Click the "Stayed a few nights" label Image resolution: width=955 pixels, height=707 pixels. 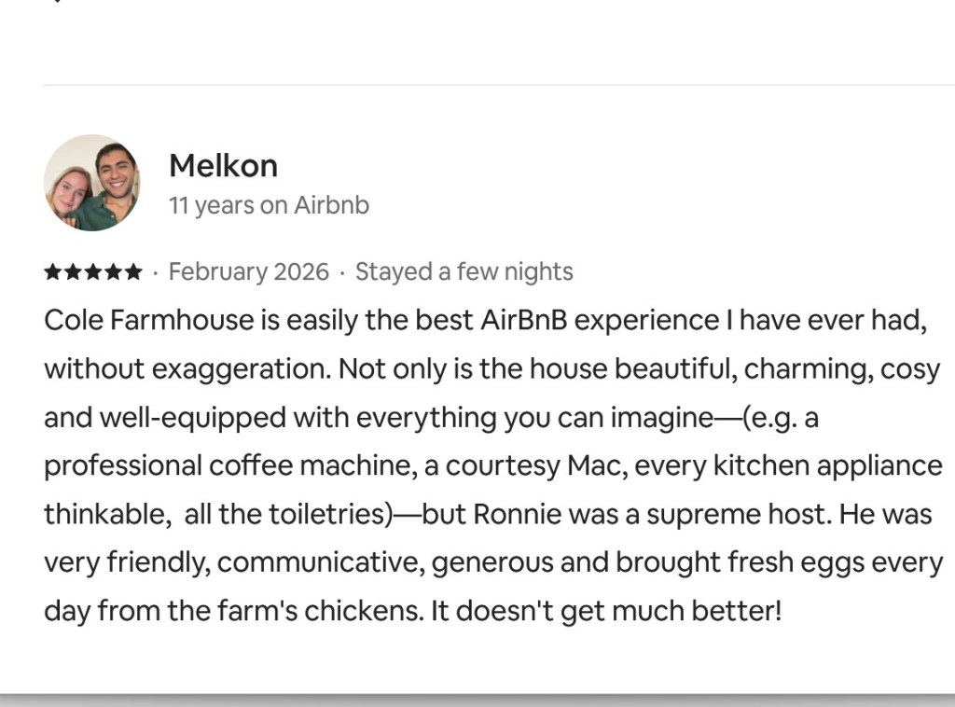(x=464, y=272)
